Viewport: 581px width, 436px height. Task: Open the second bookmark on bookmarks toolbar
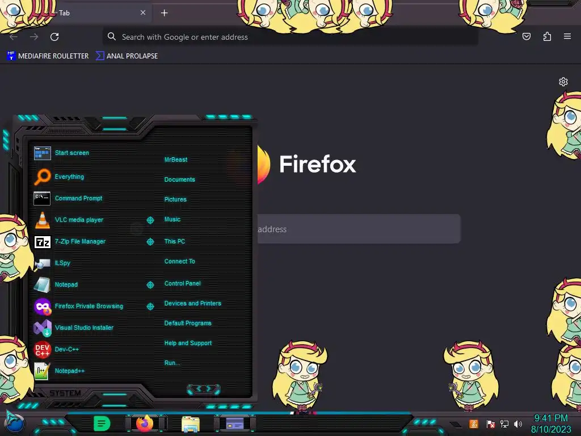(x=127, y=56)
